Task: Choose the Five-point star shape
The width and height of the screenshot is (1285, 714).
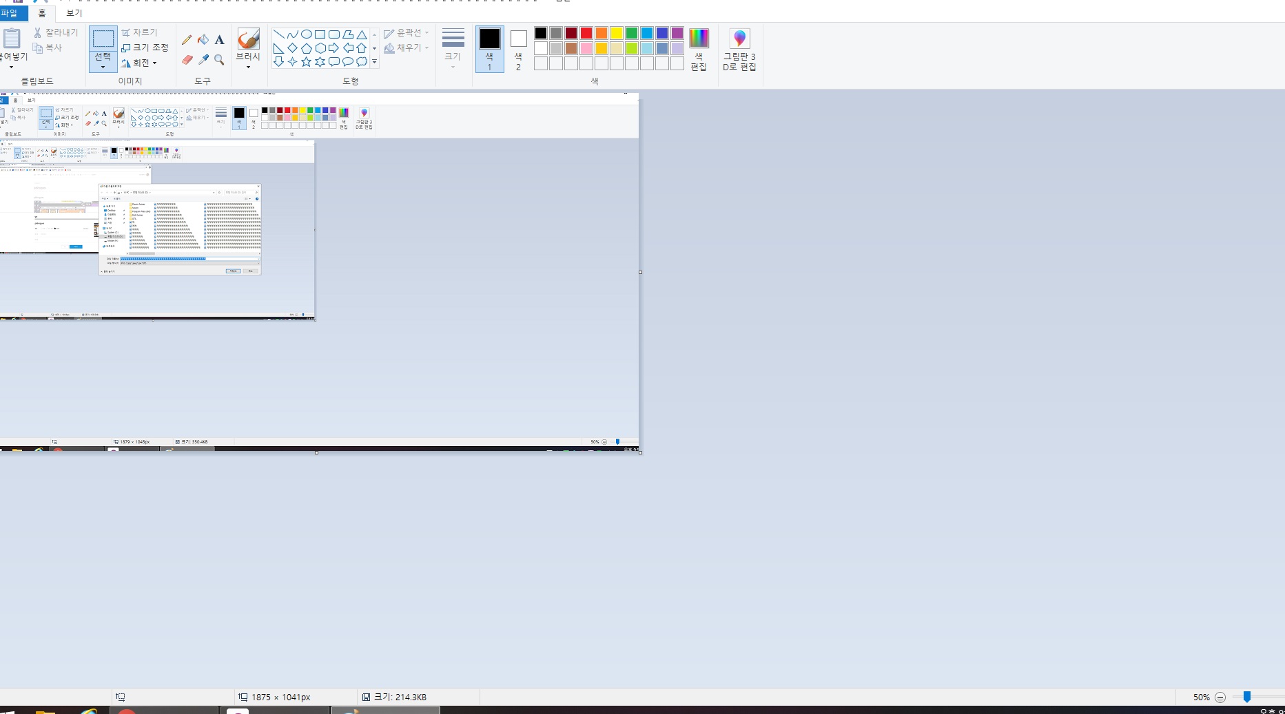Action: click(306, 61)
